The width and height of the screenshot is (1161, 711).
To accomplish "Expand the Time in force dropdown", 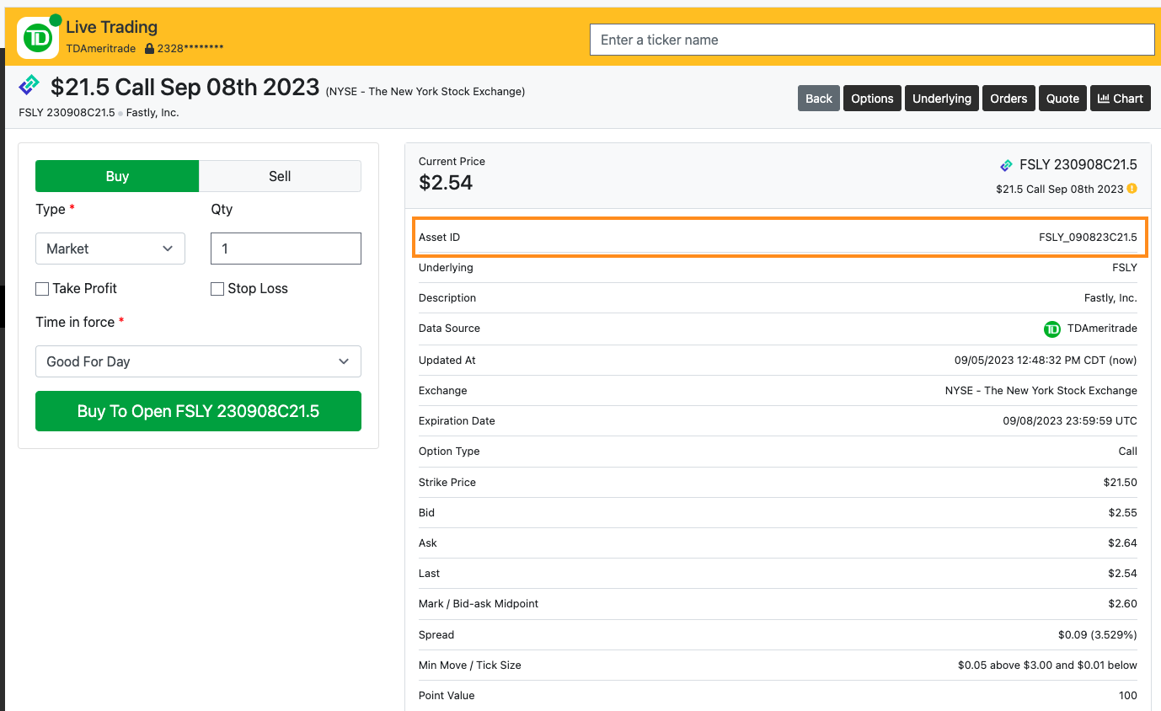I will [x=198, y=361].
